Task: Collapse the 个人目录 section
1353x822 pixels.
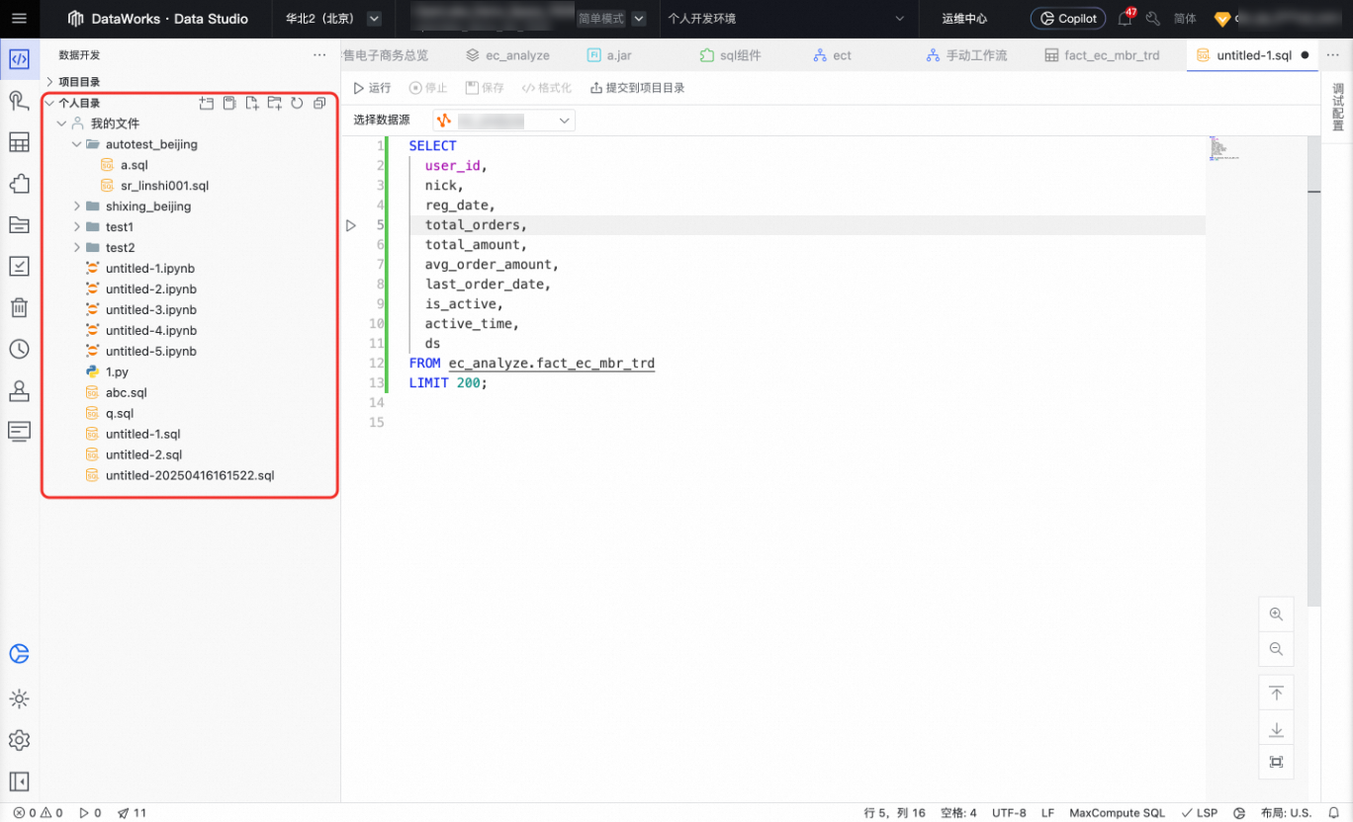Action: [50, 103]
